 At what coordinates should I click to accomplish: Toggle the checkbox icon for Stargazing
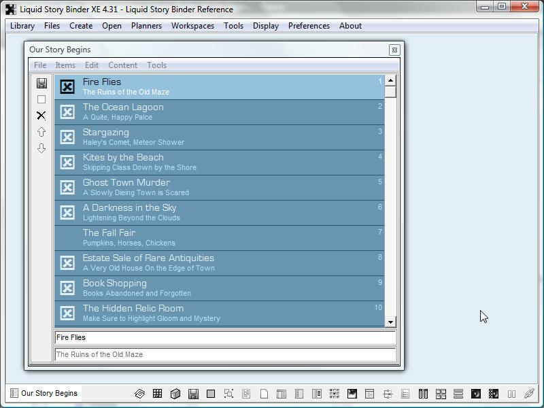coord(67,137)
